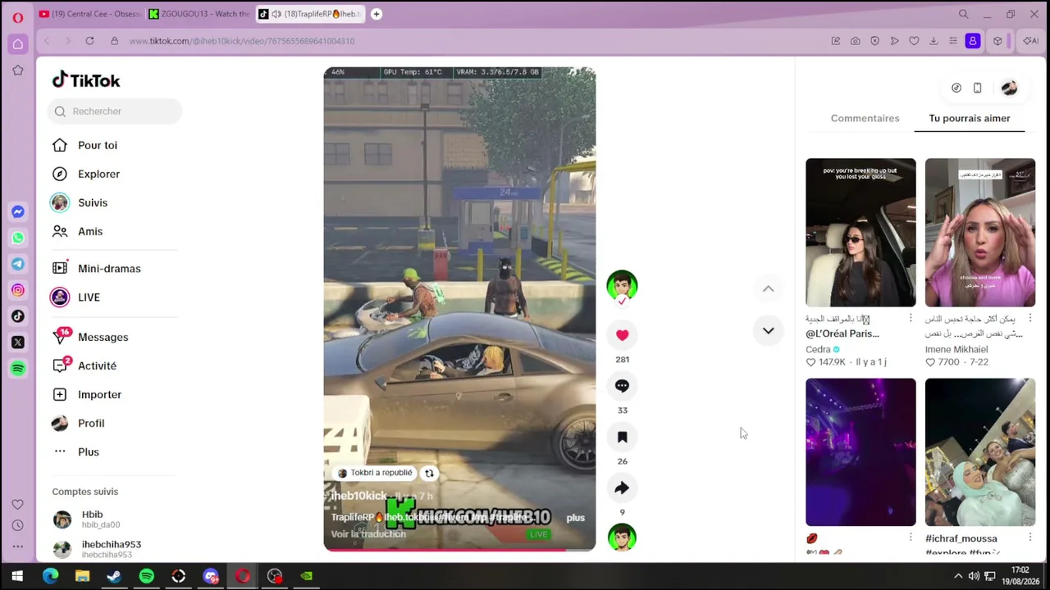Share the video with the arrow icon
The width and height of the screenshot is (1050, 590).
pyautogui.click(x=622, y=488)
